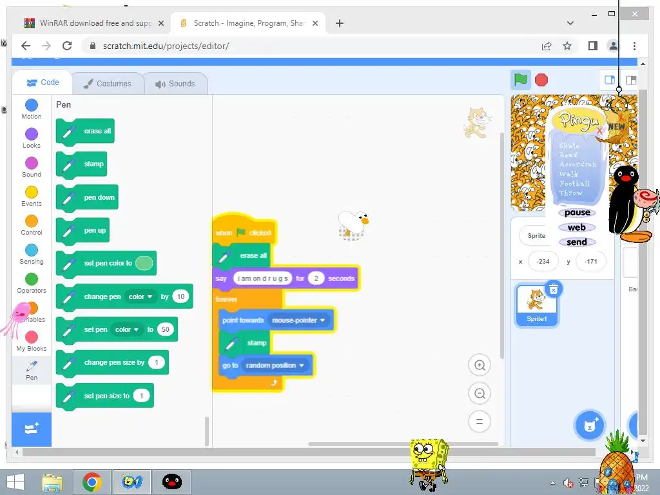The image size is (660, 495).
Task: Open Chrome three-dot menu
Action: (x=634, y=46)
